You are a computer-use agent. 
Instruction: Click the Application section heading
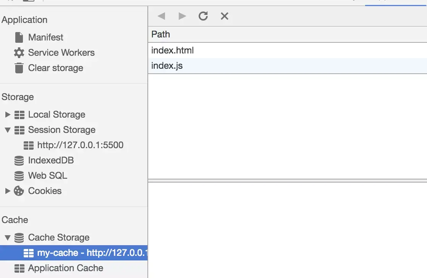(24, 20)
